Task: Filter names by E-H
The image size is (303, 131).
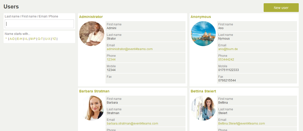Action: tap(20, 39)
